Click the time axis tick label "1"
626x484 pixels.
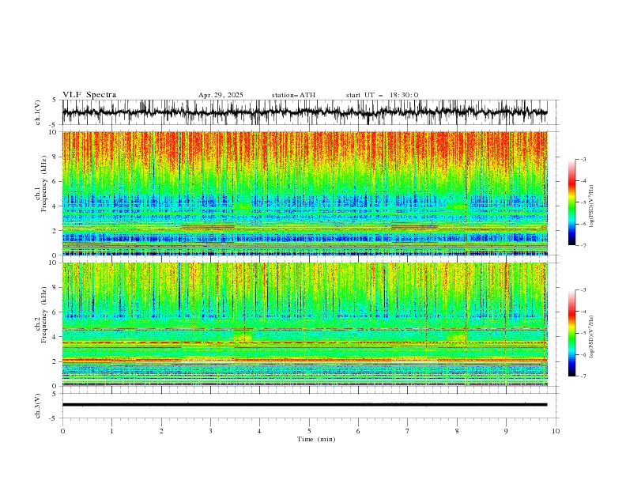pyautogui.click(x=111, y=431)
